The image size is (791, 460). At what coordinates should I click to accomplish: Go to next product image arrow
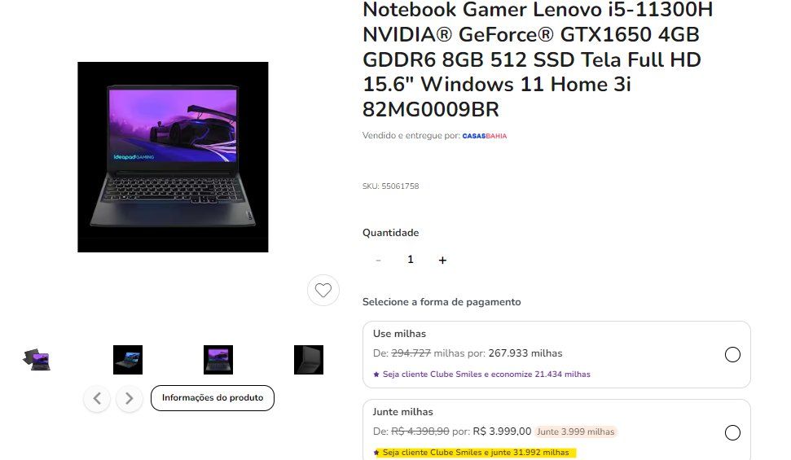(x=130, y=398)
